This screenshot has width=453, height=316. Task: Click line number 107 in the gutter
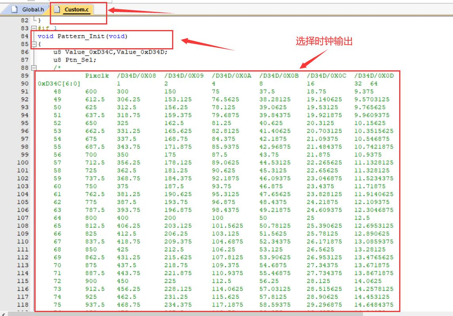coord(23,218)
